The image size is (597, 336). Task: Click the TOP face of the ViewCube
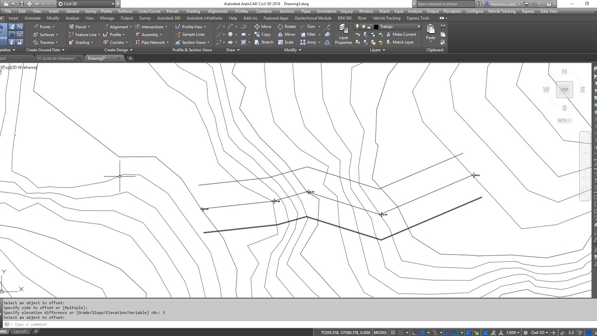[x=564, y=90]
